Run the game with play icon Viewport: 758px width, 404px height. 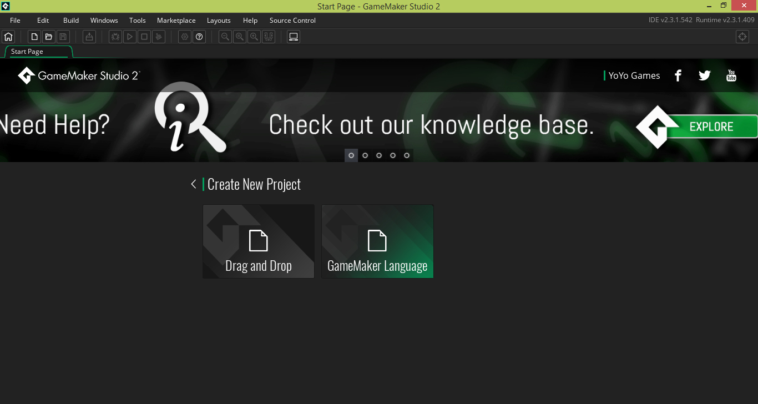(x=130, y=37)
